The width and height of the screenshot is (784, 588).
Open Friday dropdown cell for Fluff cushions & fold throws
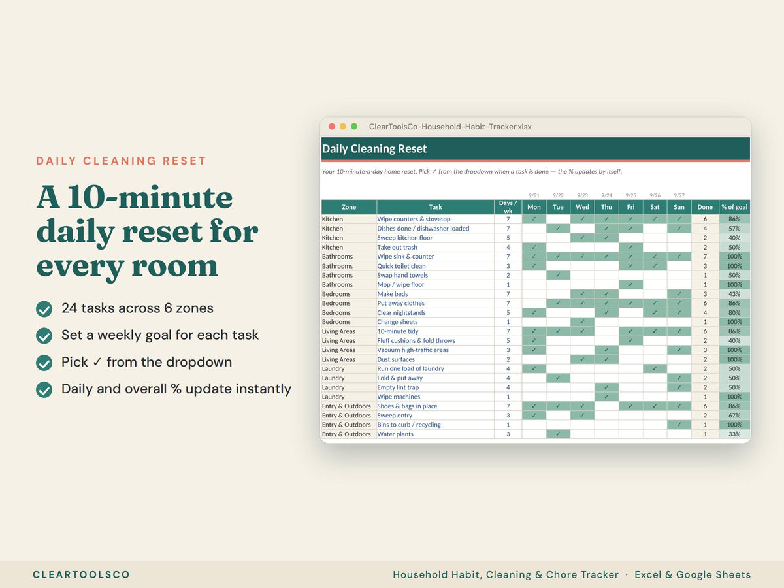pyautogui.click(x=630, y=340)
